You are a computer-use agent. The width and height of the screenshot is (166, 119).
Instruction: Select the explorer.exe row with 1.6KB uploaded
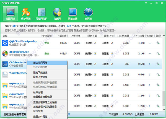tap(81, 85)
